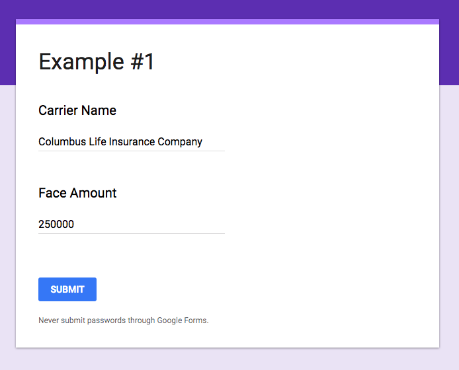Click the blue SUBMIT button
The width and height of the screenshot is (459, 370).
click(67, 289)
